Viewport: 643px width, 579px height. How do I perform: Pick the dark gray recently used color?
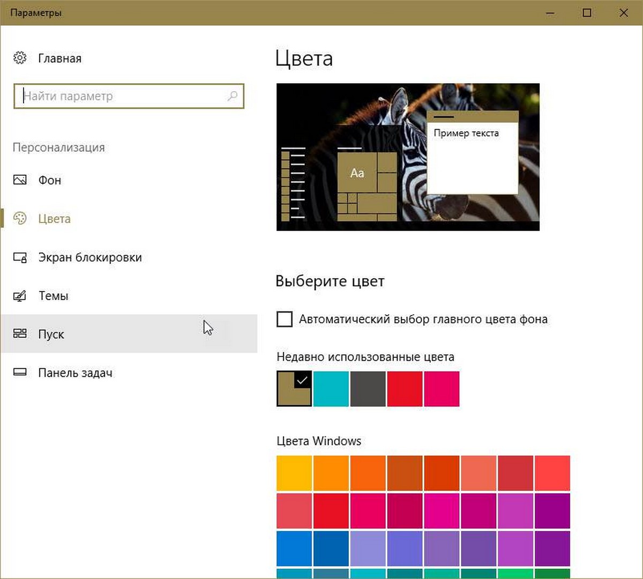point(368,389)
